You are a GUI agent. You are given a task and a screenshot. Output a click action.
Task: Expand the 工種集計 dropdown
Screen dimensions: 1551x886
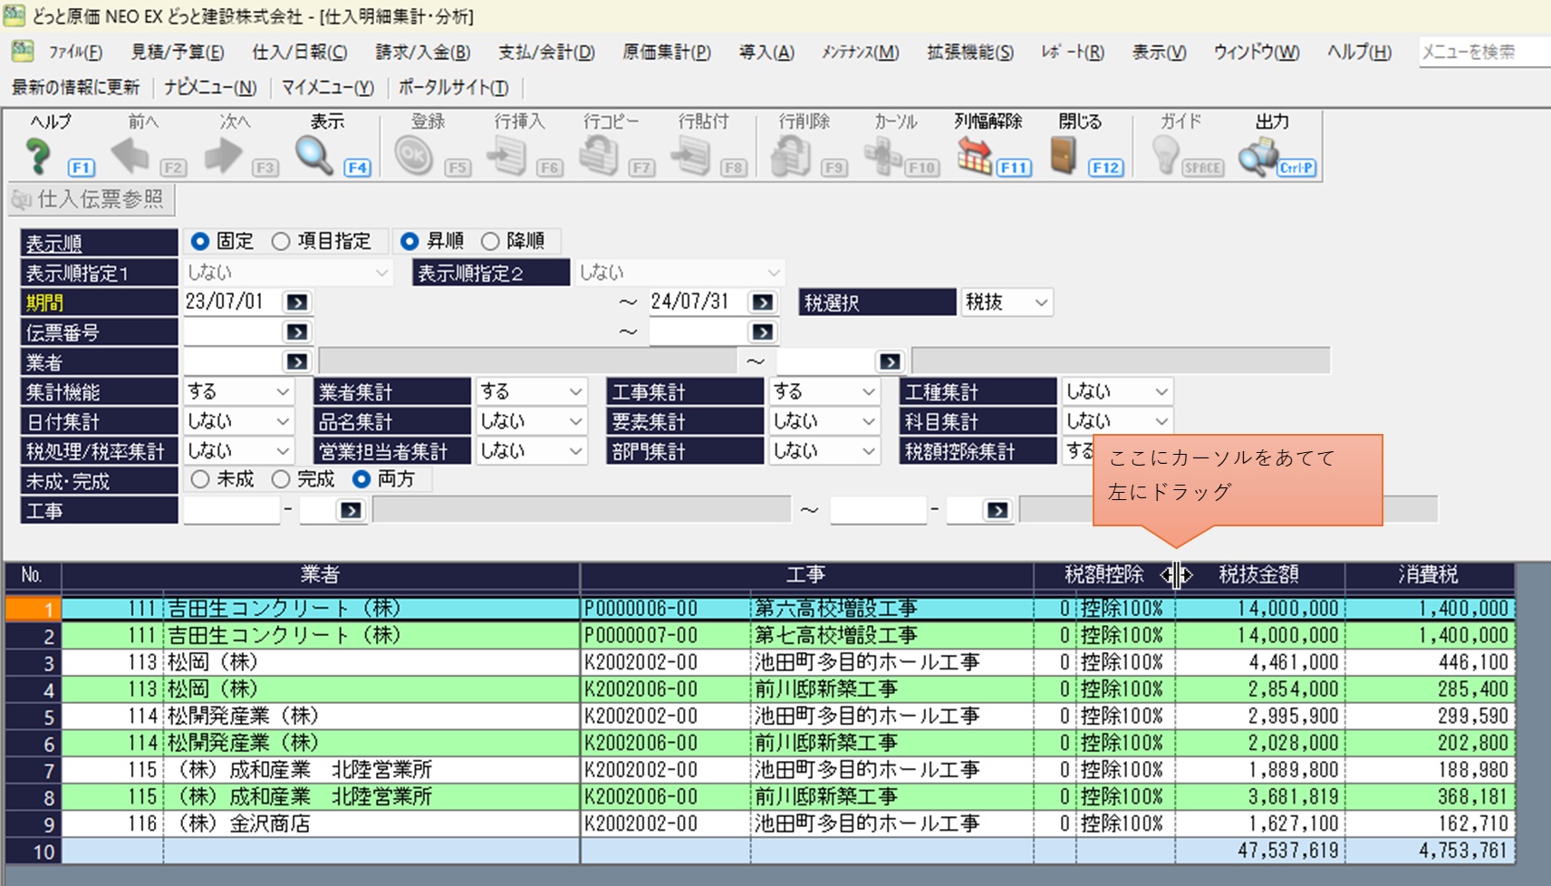pos(1116,392)
